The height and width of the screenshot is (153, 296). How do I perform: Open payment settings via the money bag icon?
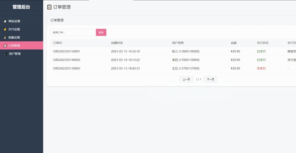(x=5, y=29)
